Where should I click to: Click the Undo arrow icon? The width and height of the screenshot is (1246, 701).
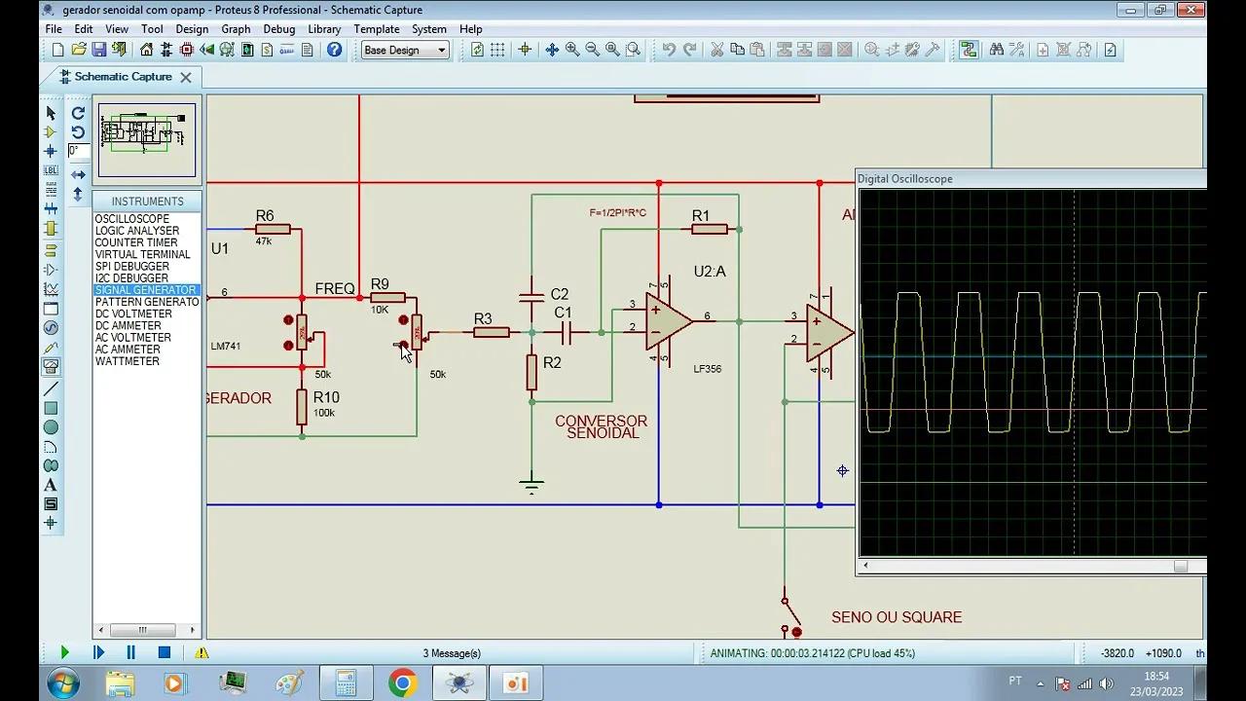pyautogui.click(x=669, y=50)
